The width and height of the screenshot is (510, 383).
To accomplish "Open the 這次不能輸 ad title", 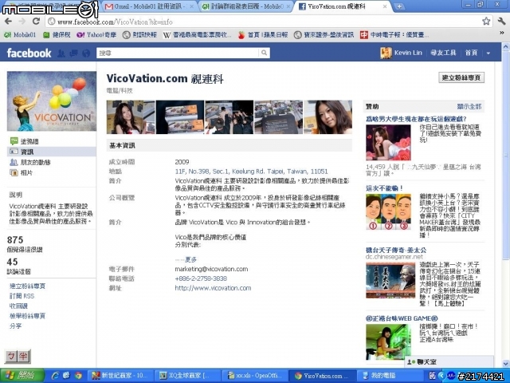I will (x=384, y=188).
